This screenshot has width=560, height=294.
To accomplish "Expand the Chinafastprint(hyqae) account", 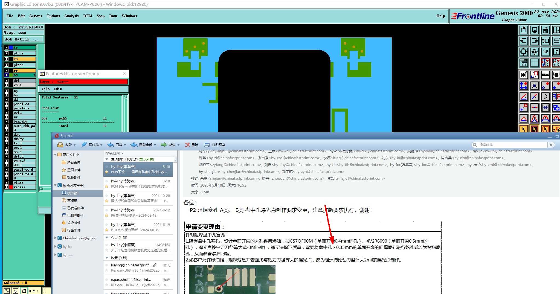I will 55,238.
